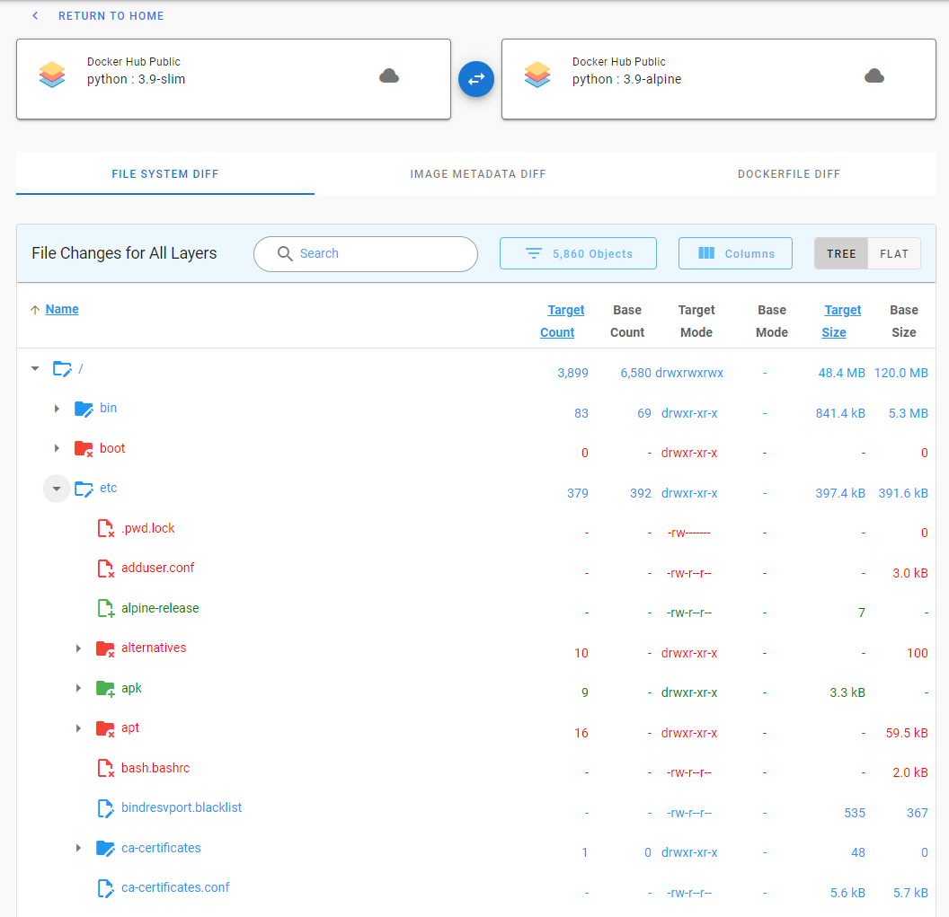The image size is (949, 917).
Task: Click the removed boot folder icon
Action: click(x=84, y=449)
